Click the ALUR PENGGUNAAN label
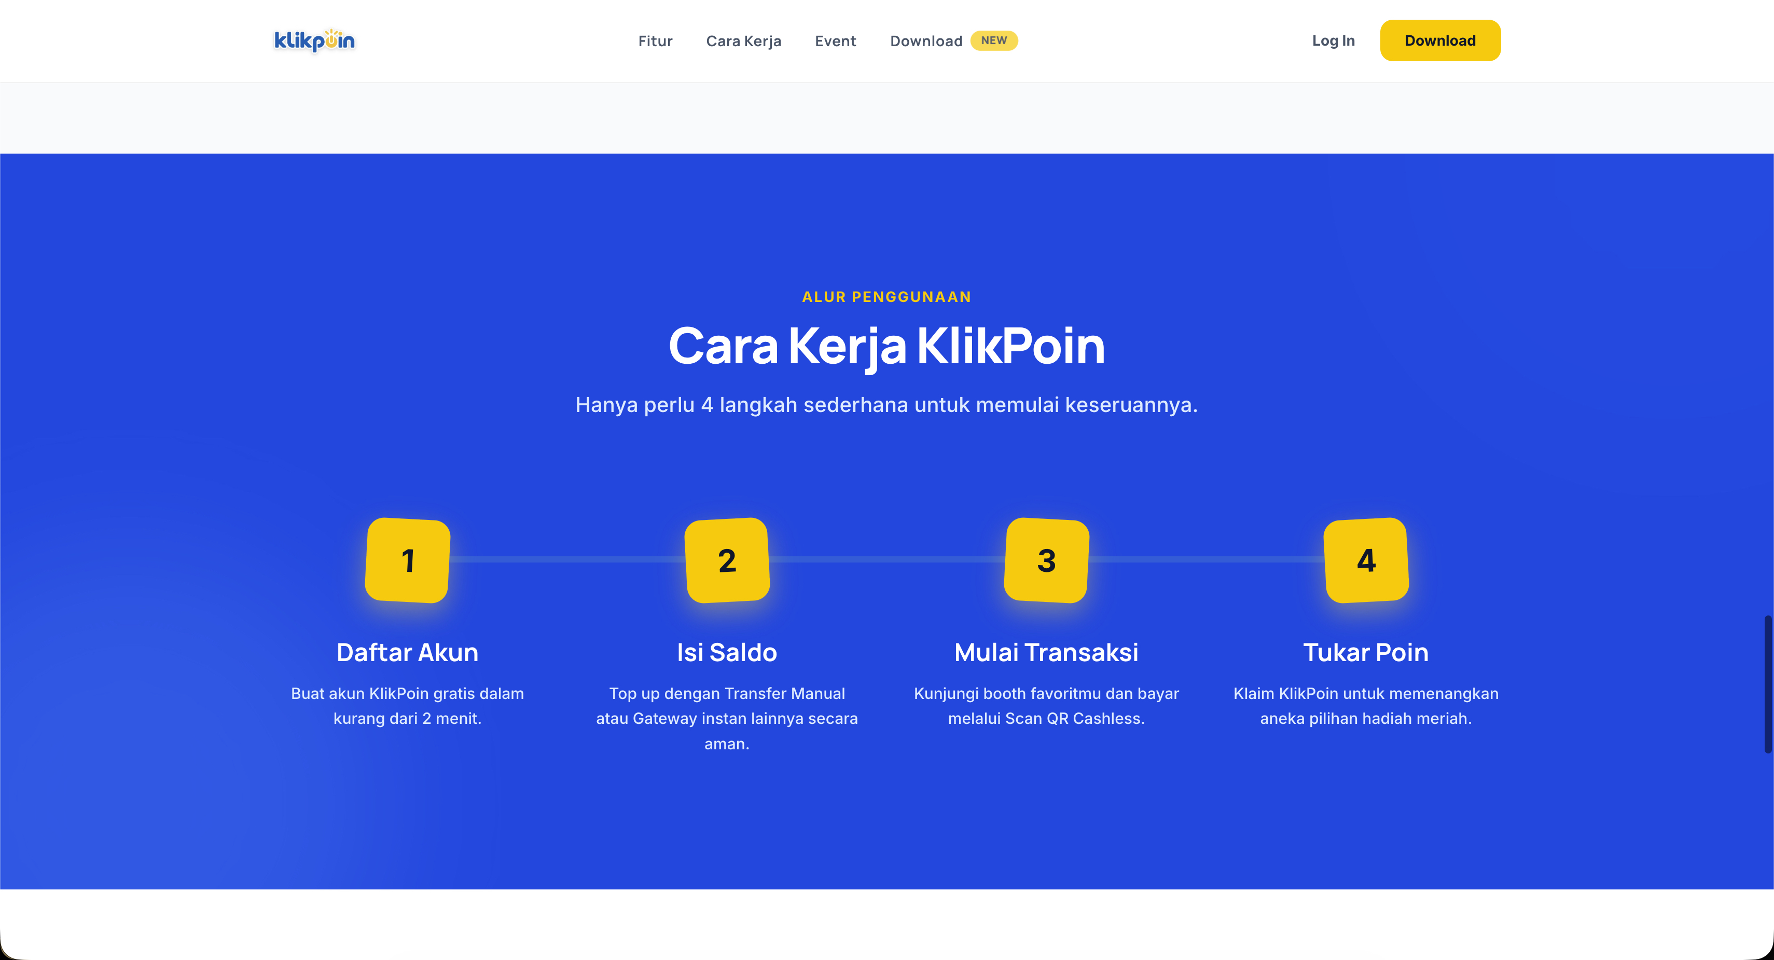 click(887, 297)
